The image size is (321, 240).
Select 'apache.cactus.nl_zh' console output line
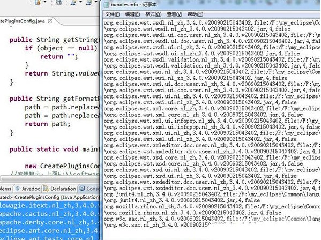49,214
